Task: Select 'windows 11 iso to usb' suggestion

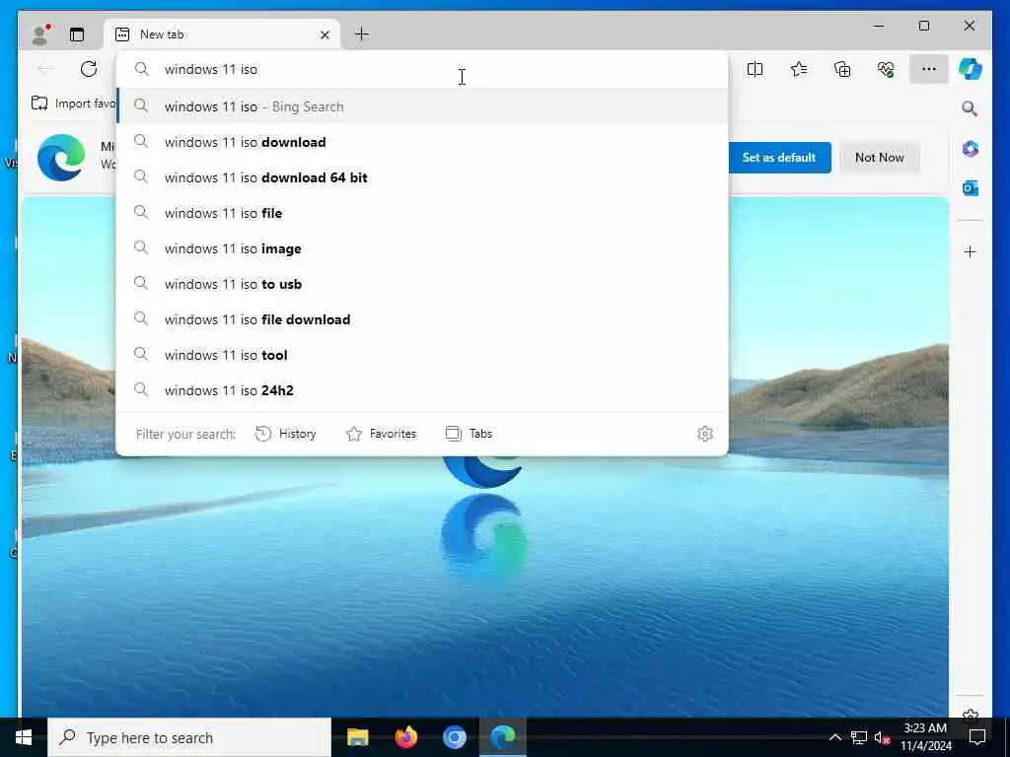Action: (x=422, y=283)
